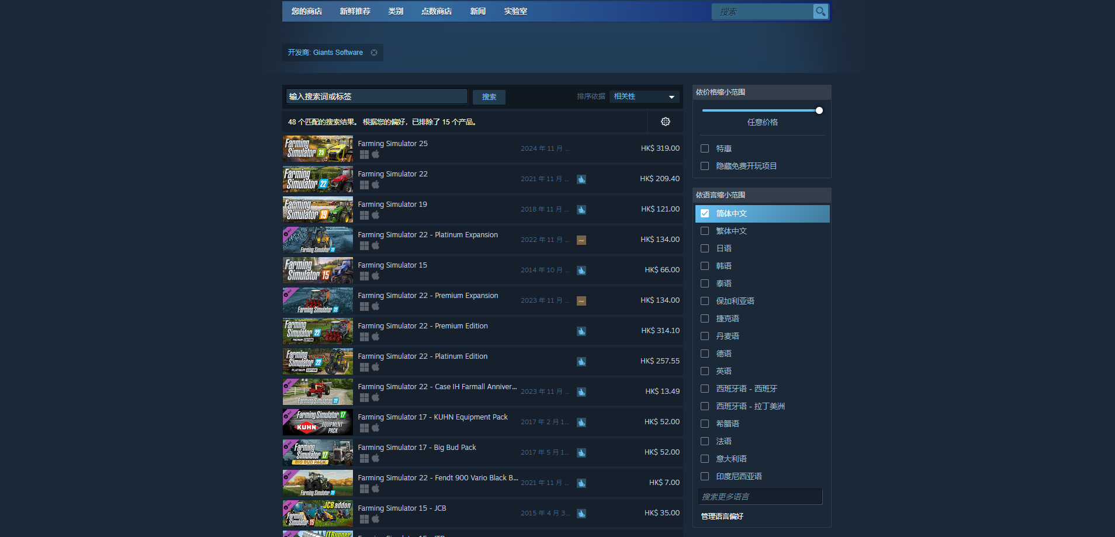Collapse the 依价格缩小范围 panel header
Viewport: 1115px width, 537px height.
pyautogui.click(x=761, y=92)
